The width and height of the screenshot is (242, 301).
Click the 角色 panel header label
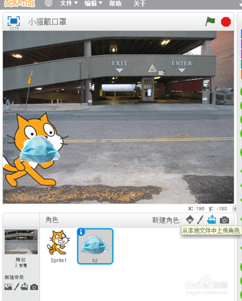[x=52, y=220]
